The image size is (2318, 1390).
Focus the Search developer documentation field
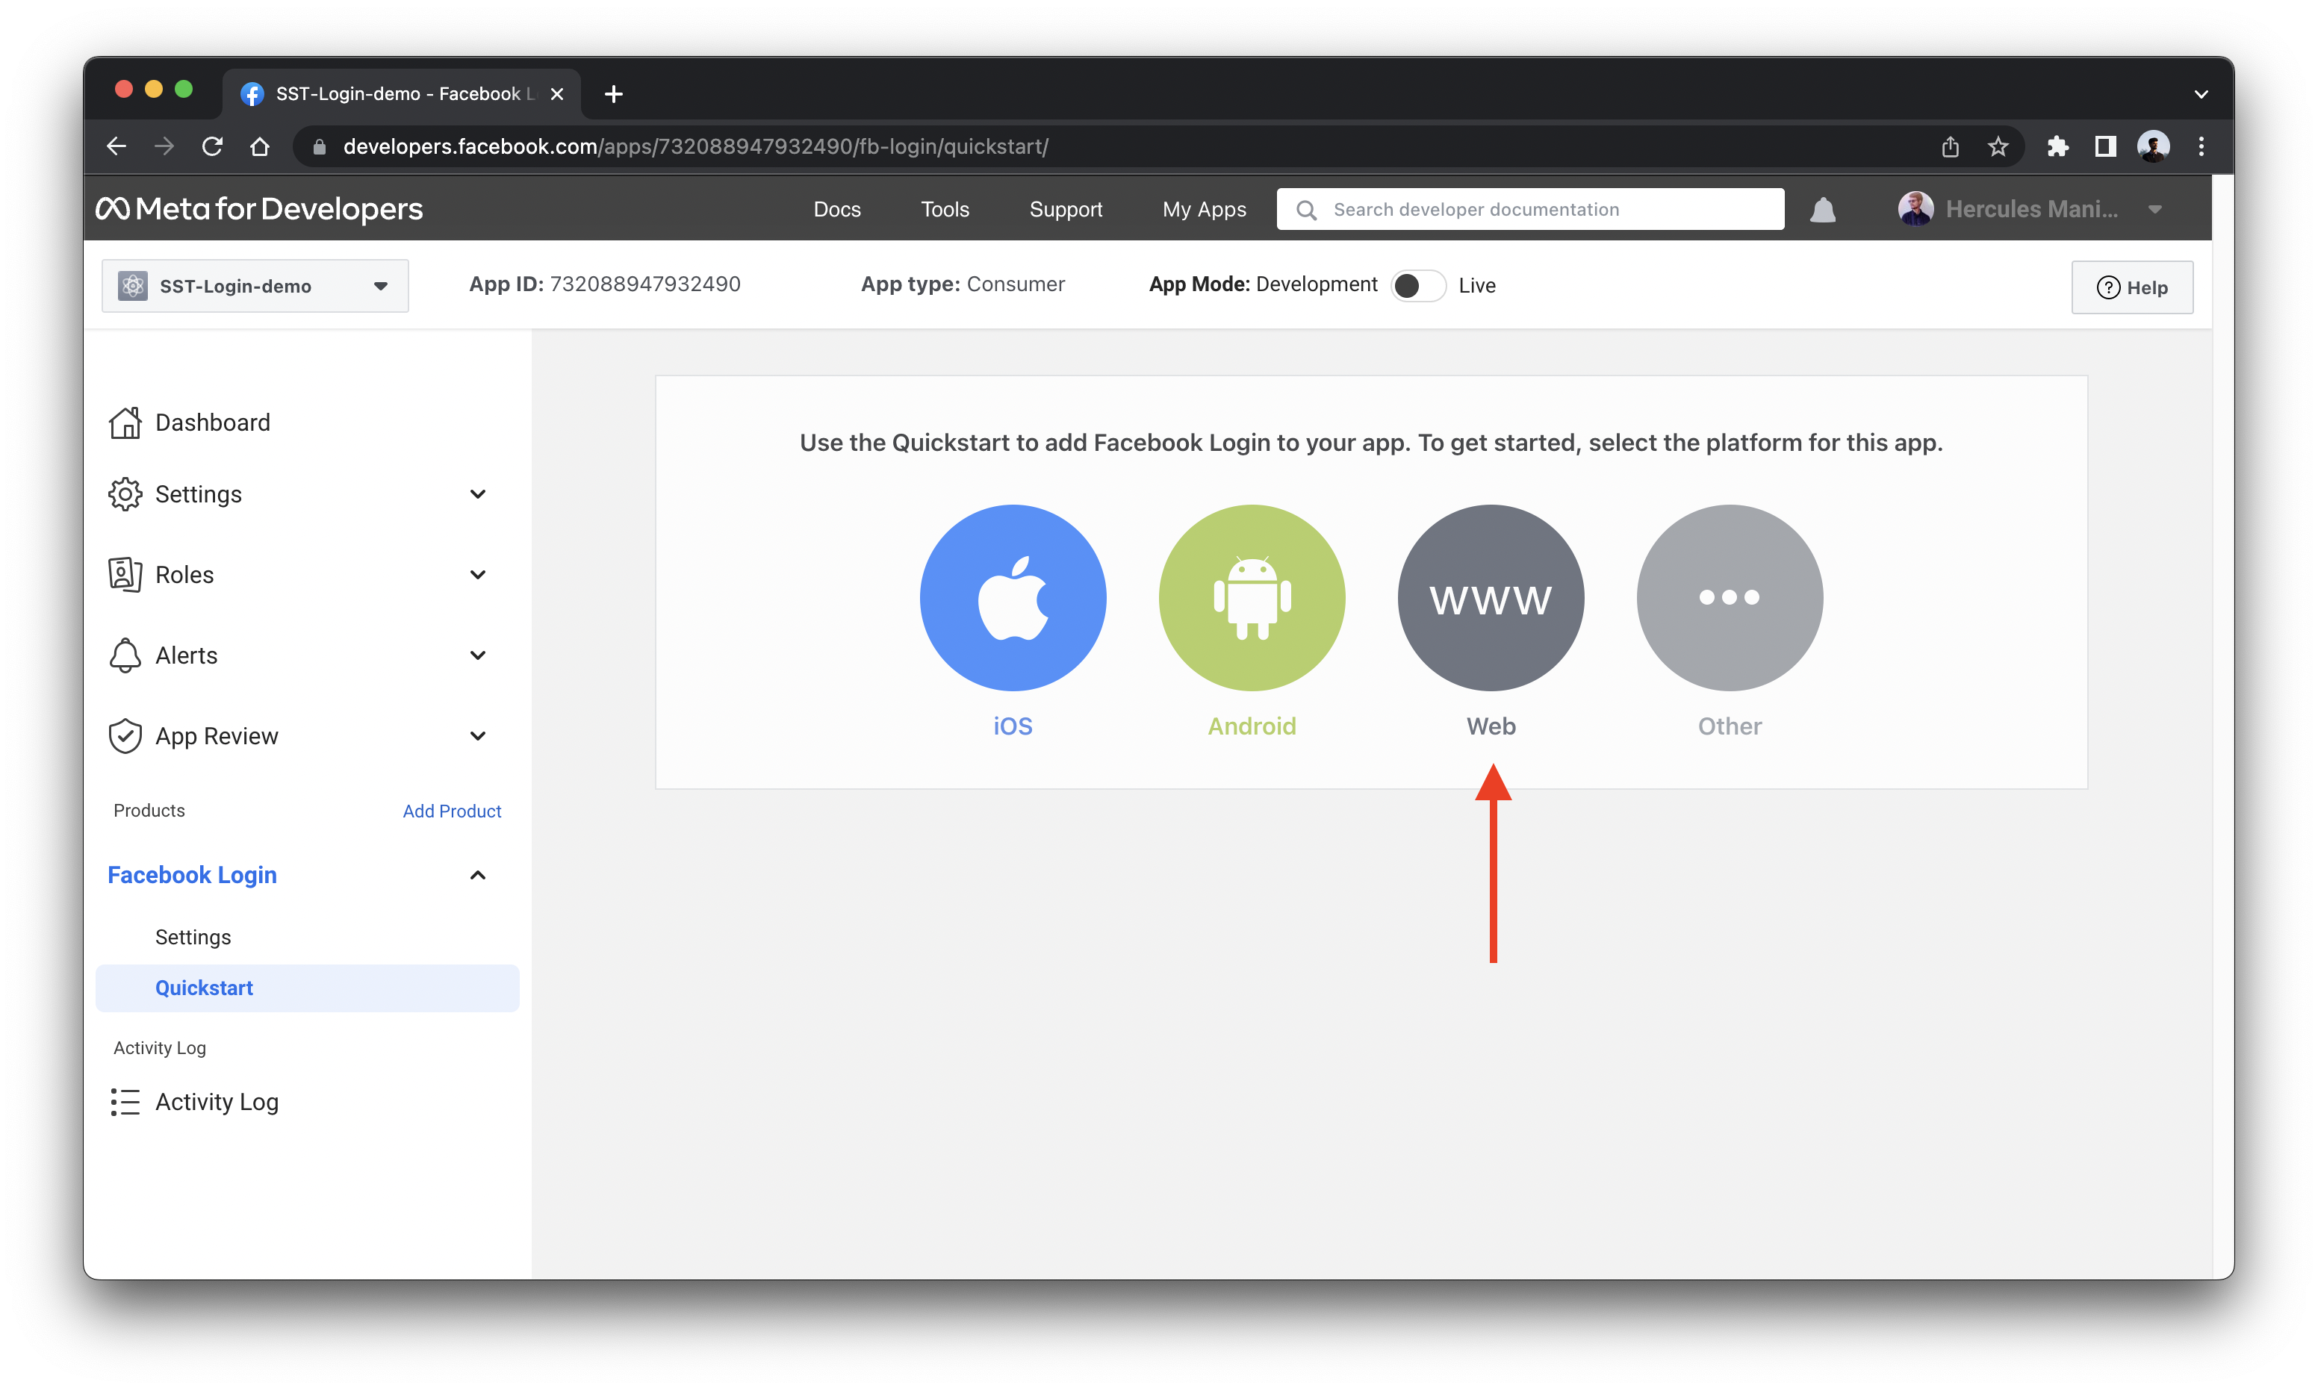1530,209
